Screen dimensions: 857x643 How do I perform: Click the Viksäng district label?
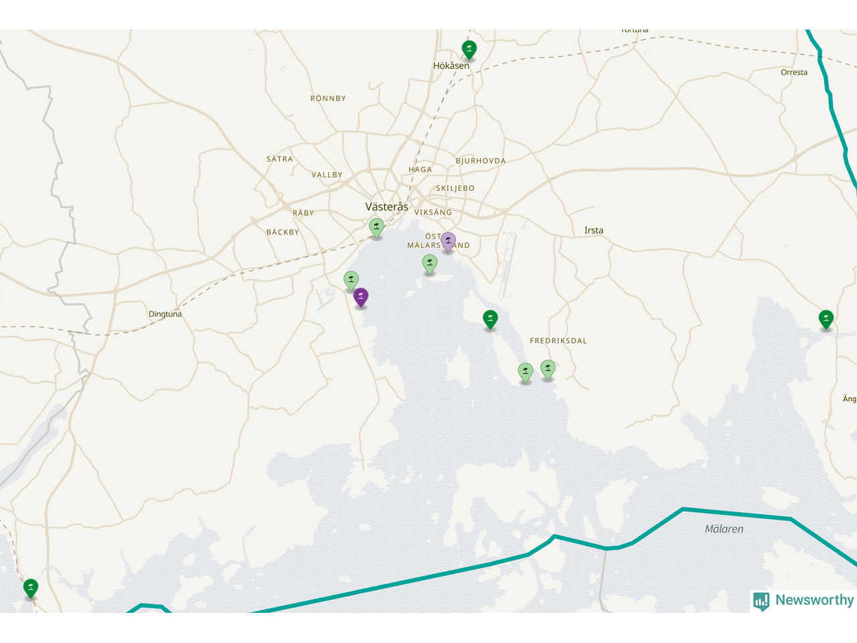coord(433,212)
